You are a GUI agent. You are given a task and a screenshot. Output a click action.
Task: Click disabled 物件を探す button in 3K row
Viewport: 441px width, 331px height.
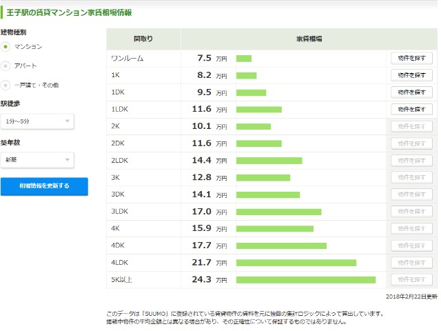[x=411, y=177]
